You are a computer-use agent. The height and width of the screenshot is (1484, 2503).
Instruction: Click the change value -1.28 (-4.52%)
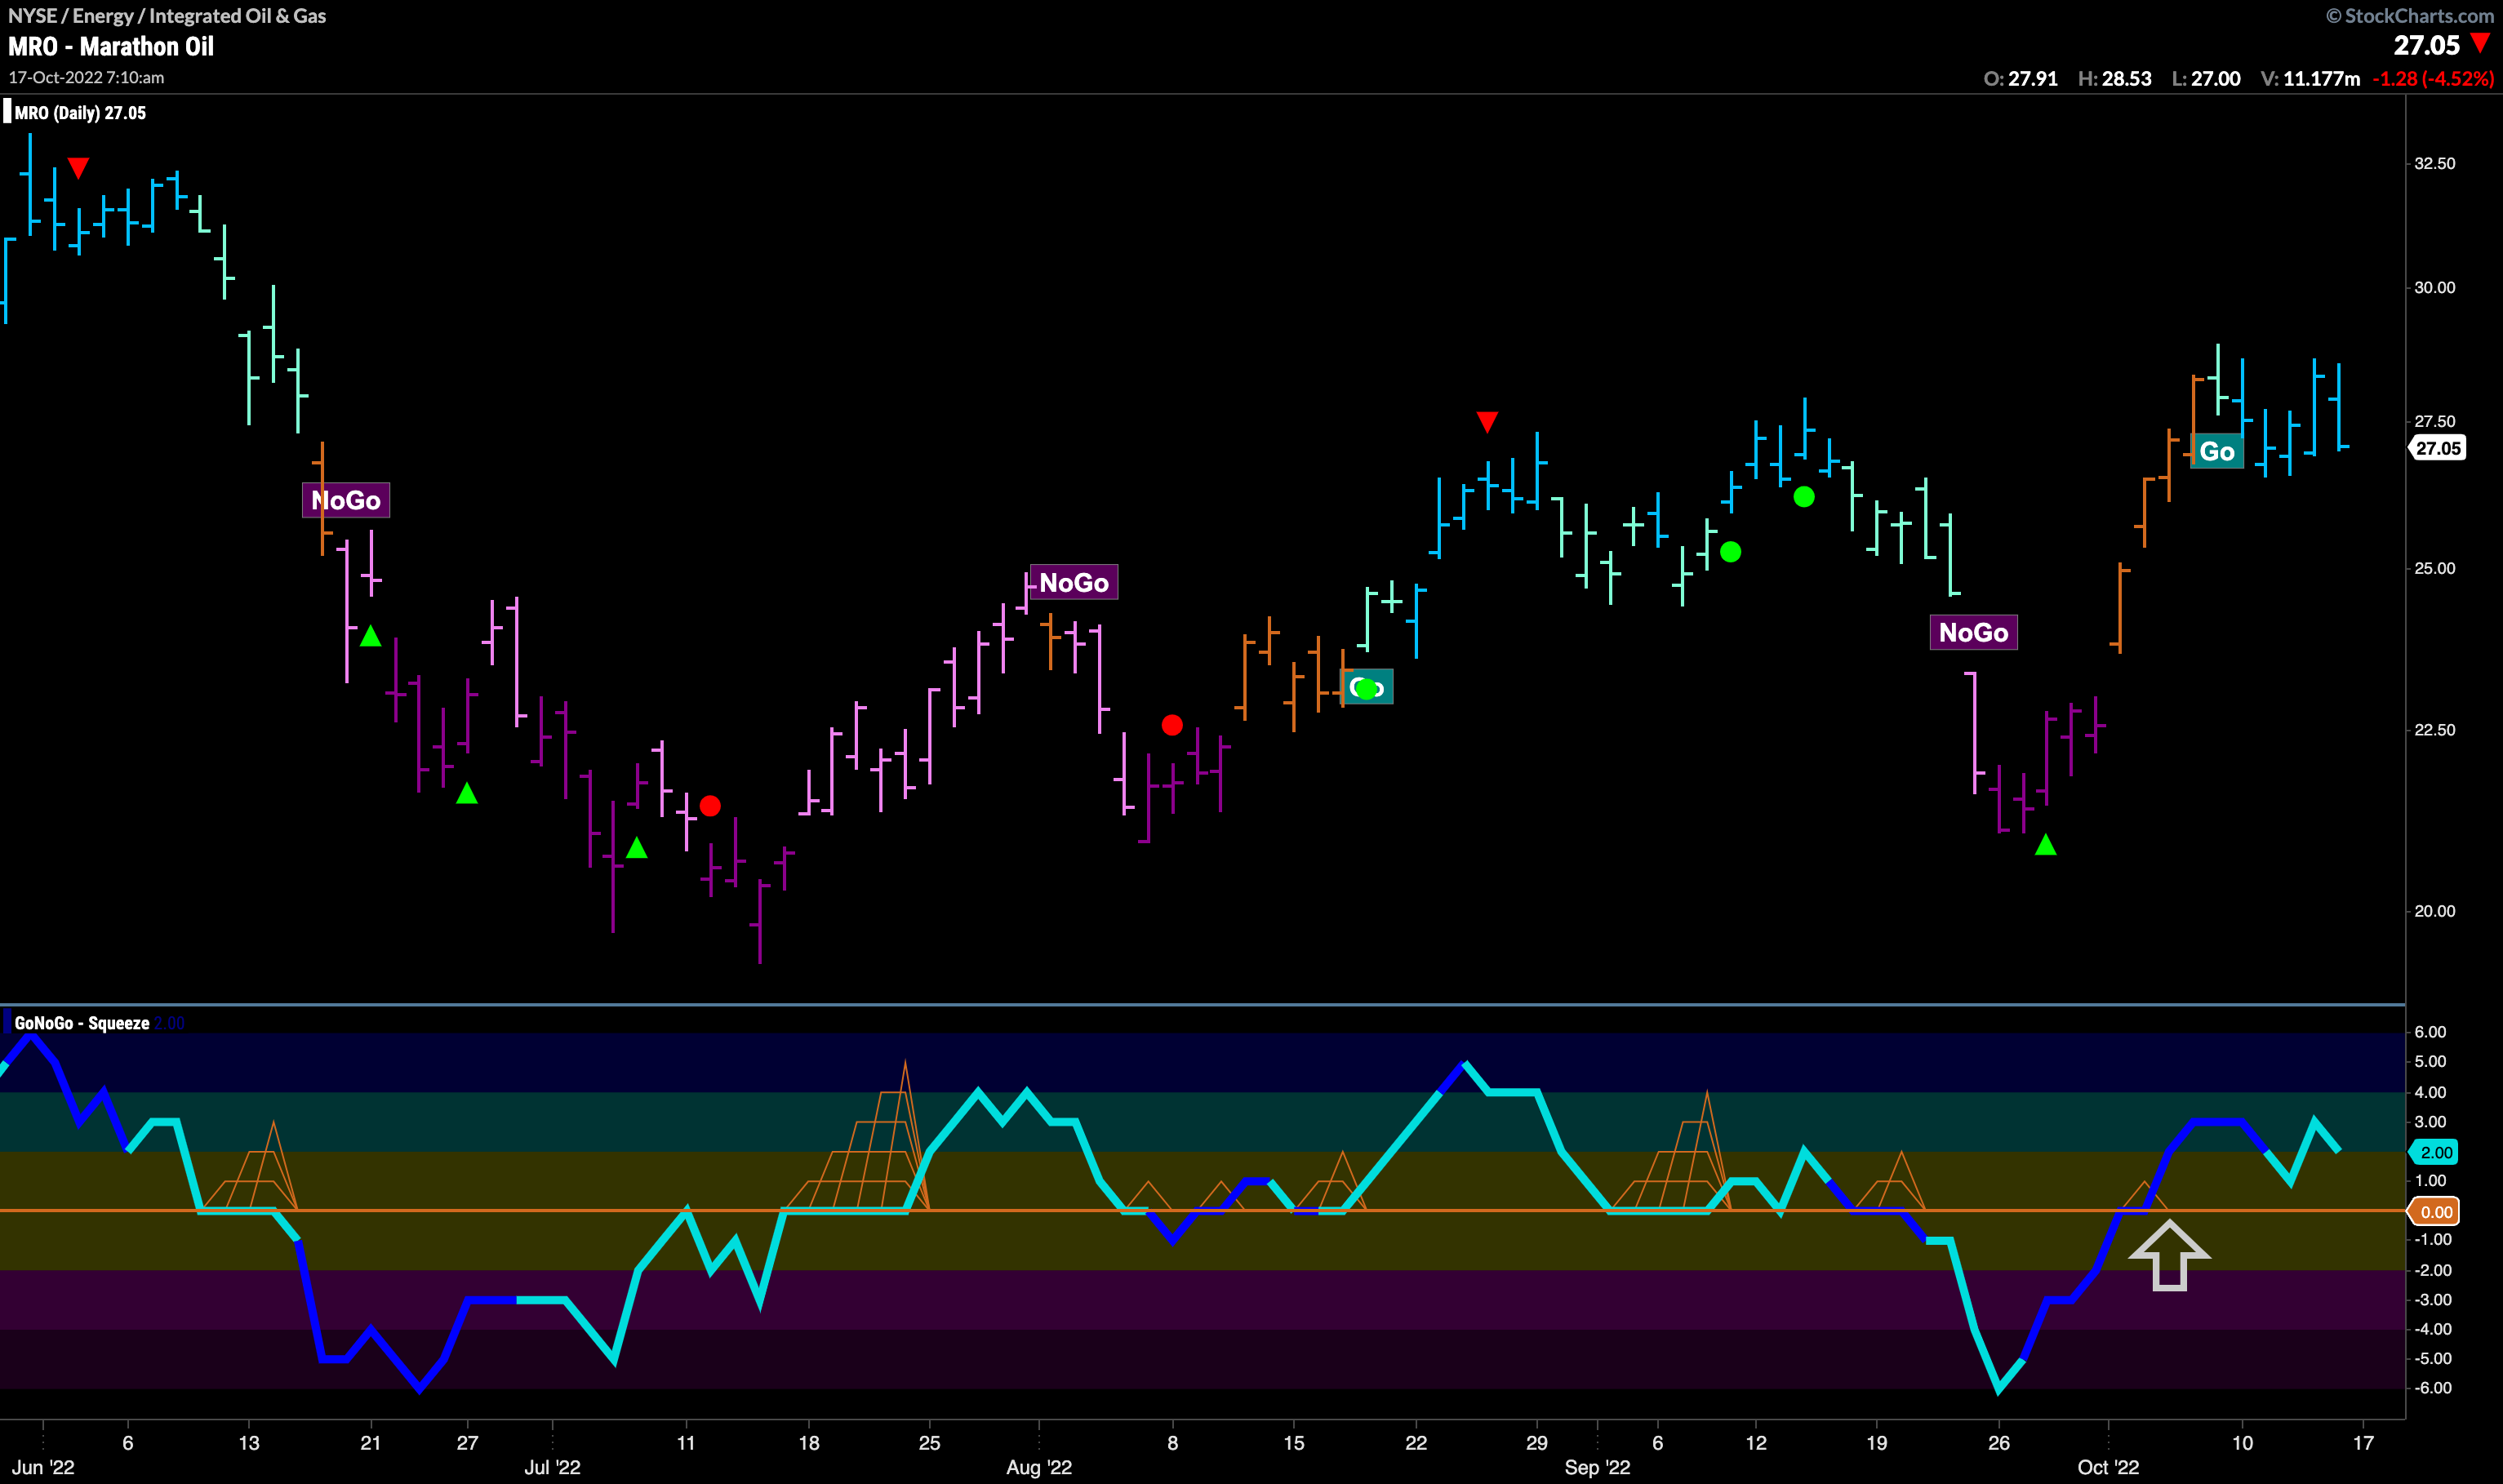point(2433,79)
